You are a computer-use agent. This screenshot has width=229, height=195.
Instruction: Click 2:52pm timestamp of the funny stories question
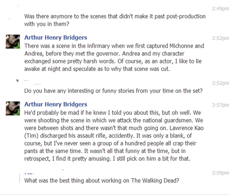(x=220, y=83)
